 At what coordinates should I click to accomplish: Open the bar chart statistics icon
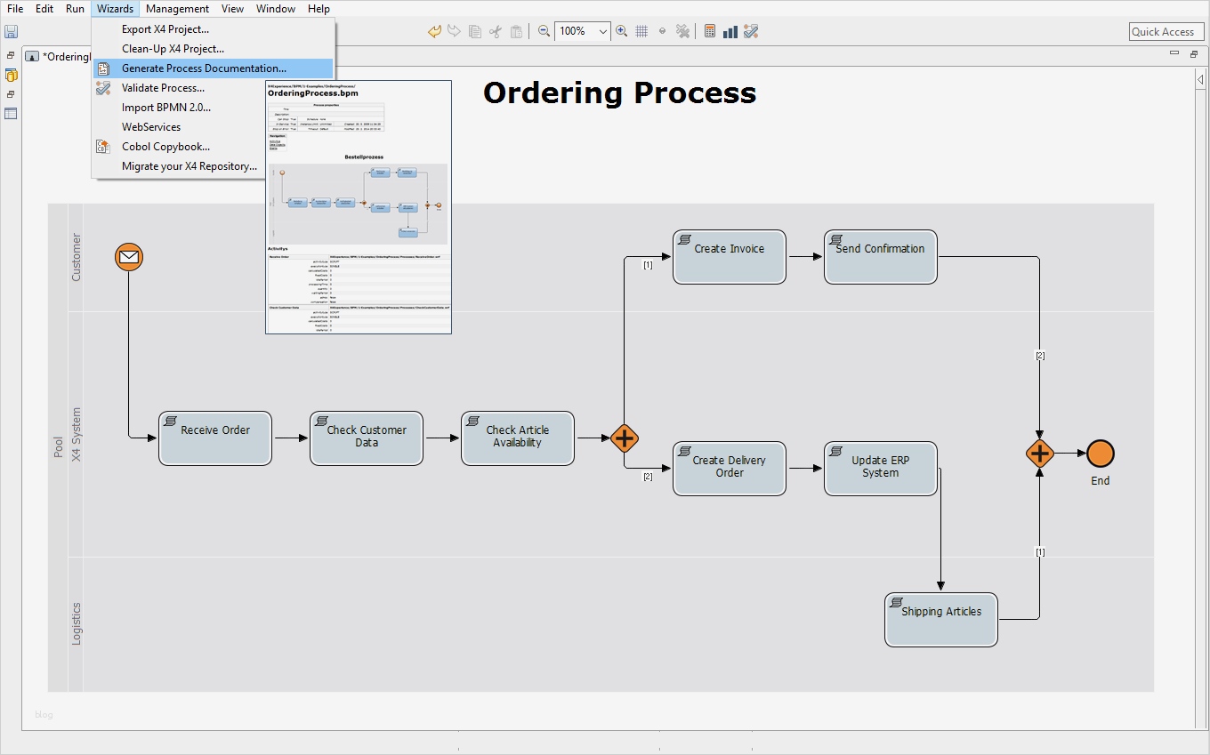tap(730, 32)
